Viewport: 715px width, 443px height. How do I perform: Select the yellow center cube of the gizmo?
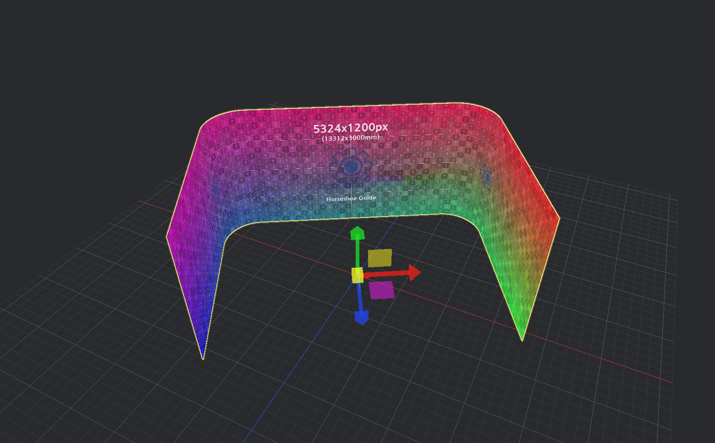click(357, 275)
